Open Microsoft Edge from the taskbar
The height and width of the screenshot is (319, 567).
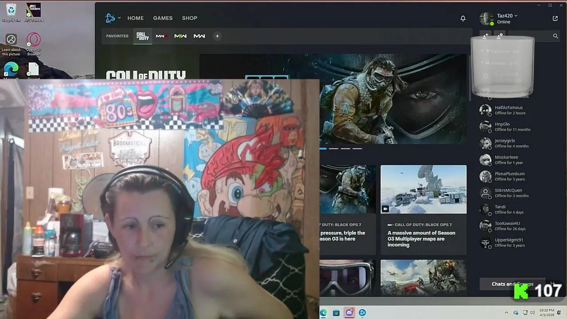point(323,313)
